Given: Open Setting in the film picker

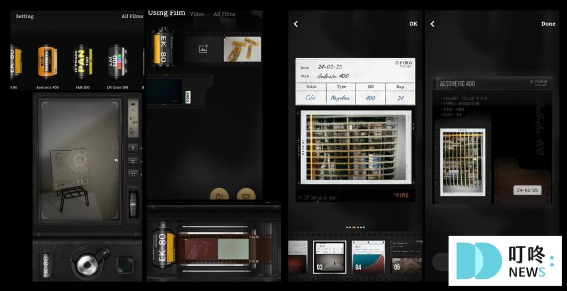Looking at the screenshot, I should (x=24, y=16).
